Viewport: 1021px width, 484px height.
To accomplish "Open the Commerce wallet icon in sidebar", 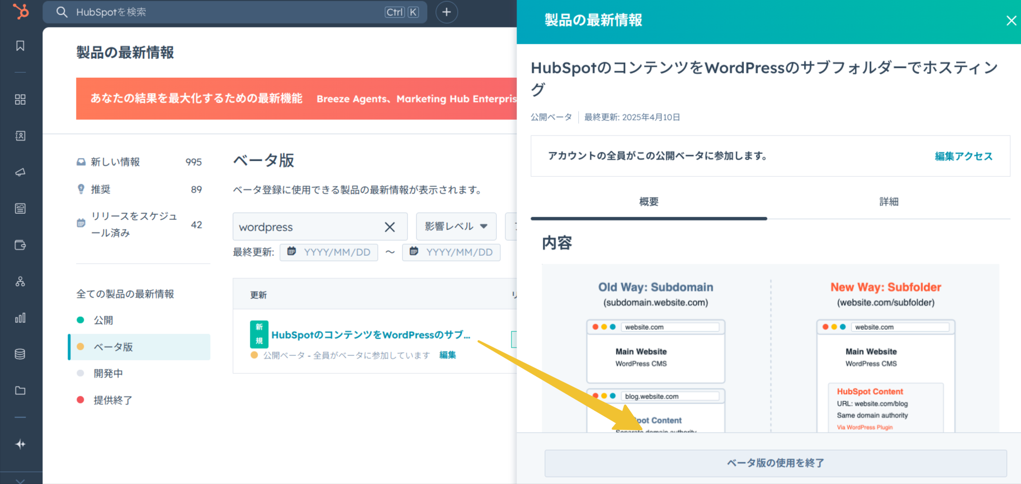I will (x=20, y=245).
